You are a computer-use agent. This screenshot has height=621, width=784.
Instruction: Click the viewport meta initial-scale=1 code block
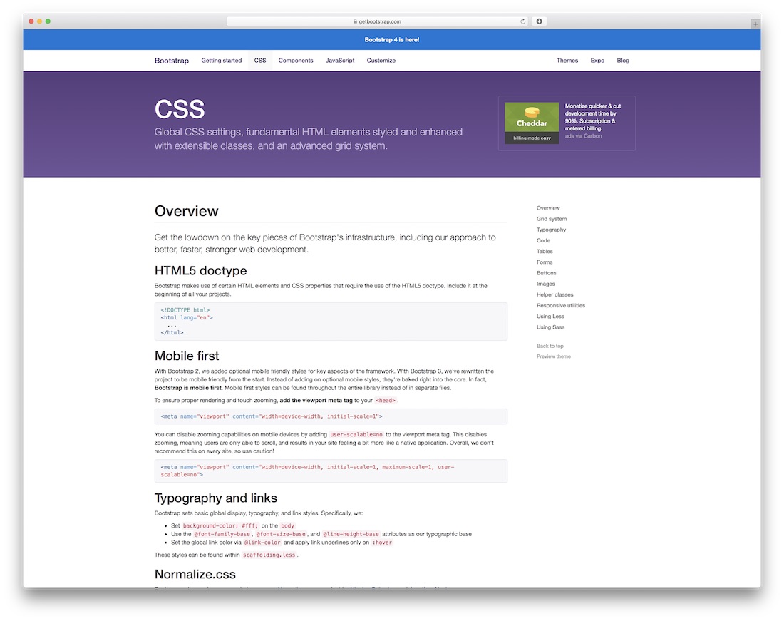coord(331,416)
